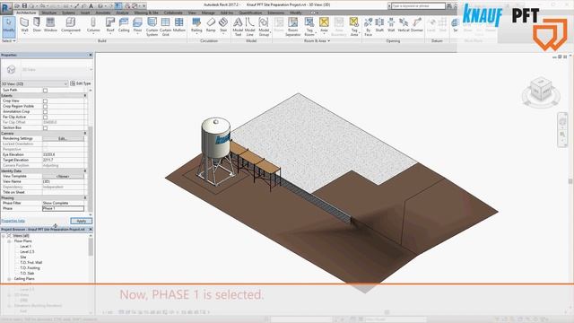Select the Vertical opening tool
This screenshot has height=323, width=574.
[404, 25]
